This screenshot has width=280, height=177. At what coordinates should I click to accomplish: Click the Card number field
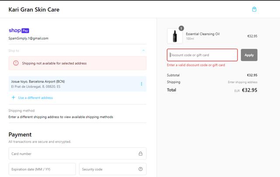[77, 153]
